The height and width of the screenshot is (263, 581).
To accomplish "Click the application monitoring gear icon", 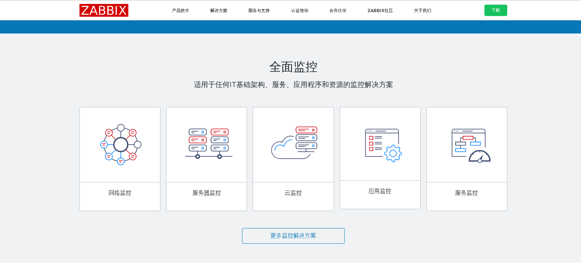I will [x=383, y=145].
